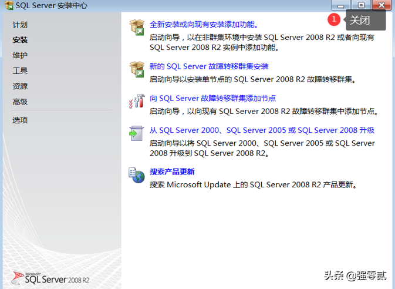Open the 计划 page in sidebar
Viewport: 395px width, 289px height.
(x=20, y=25)
